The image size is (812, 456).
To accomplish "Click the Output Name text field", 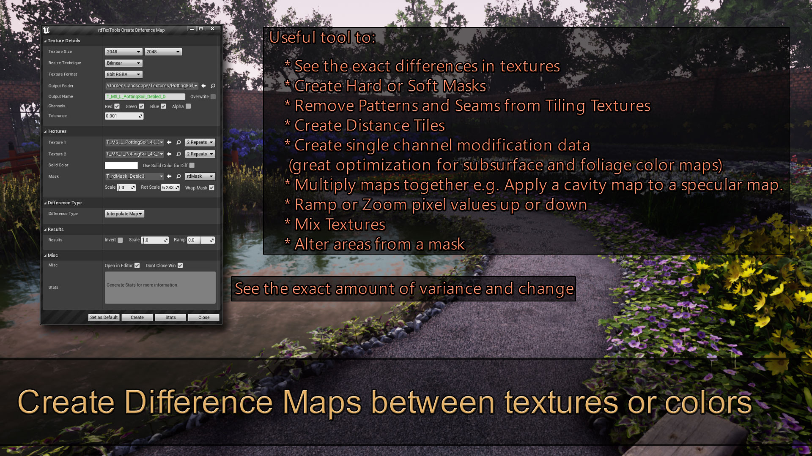I will click(145, 97).
